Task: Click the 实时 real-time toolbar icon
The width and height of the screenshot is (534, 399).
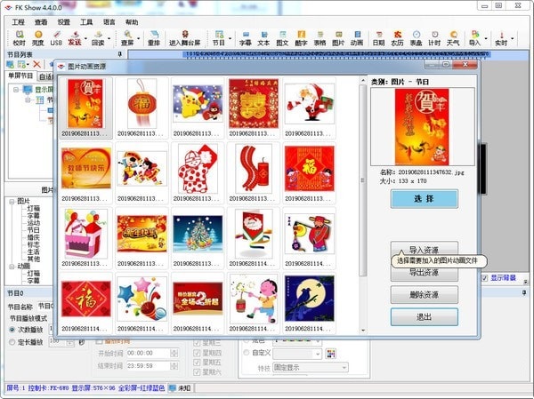Action: (501, 38)
